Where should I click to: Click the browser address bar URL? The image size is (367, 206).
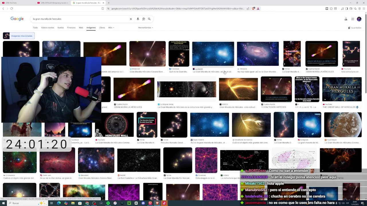[178, 9]
